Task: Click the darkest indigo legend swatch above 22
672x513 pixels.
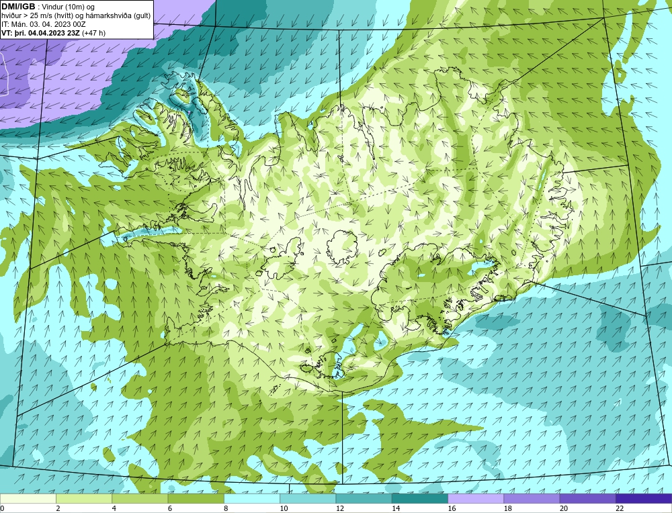Action: (644, 498)
